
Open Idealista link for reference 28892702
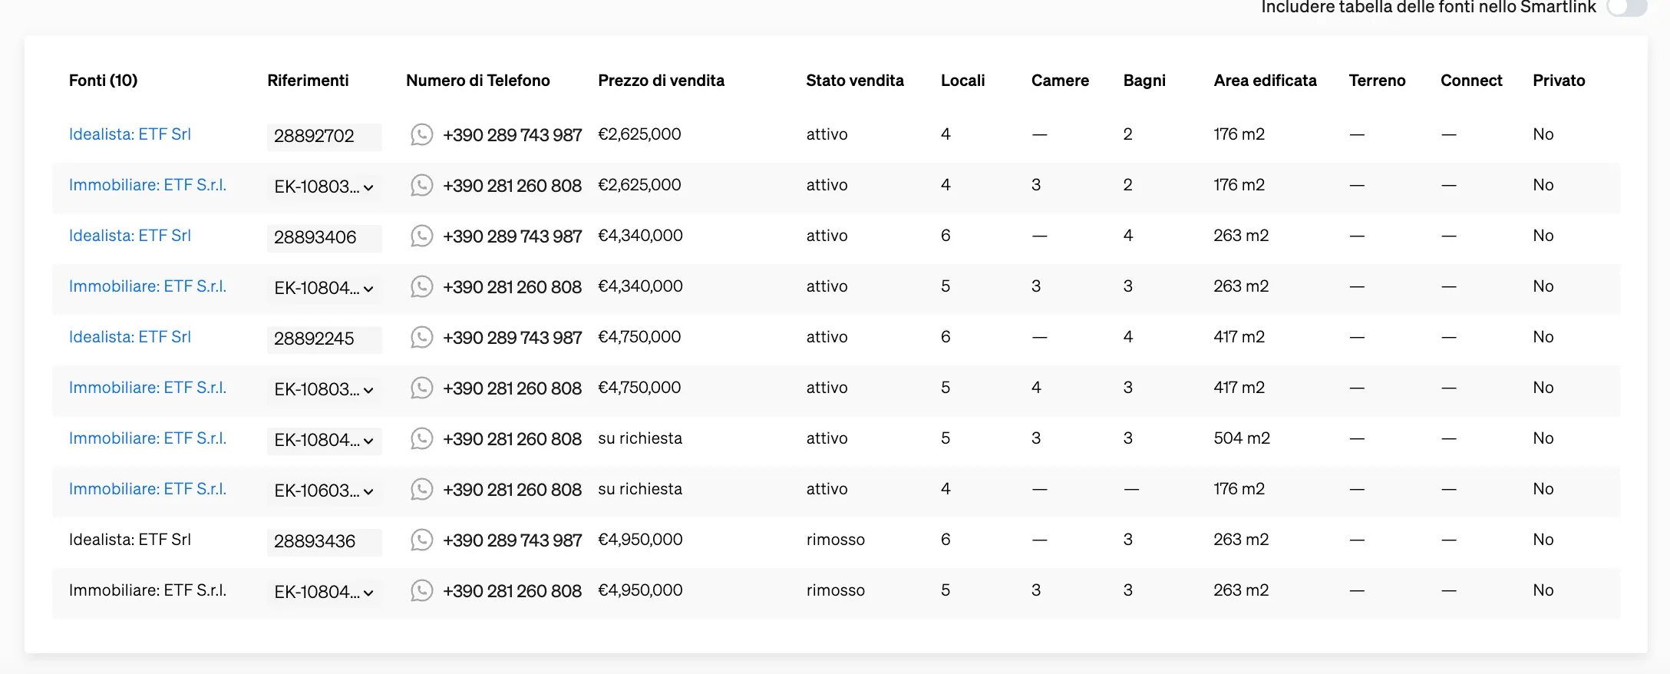pyautogui.click(x=130, y=134)
